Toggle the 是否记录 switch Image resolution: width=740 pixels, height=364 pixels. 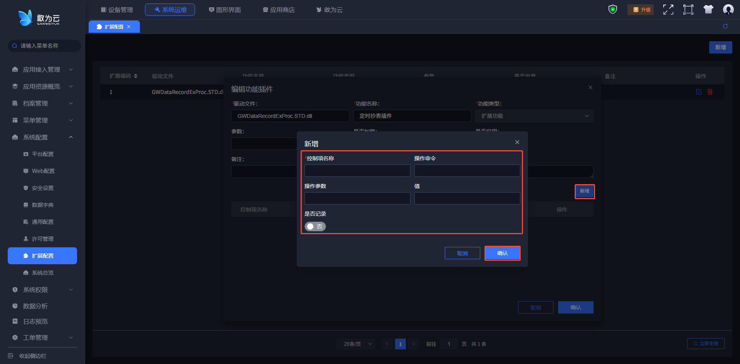(x=315, y=226)
